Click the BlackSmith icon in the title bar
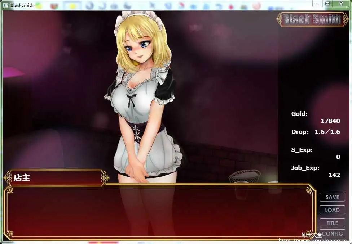The height and width of the screenshot is (244, 352). pos(5,5)
